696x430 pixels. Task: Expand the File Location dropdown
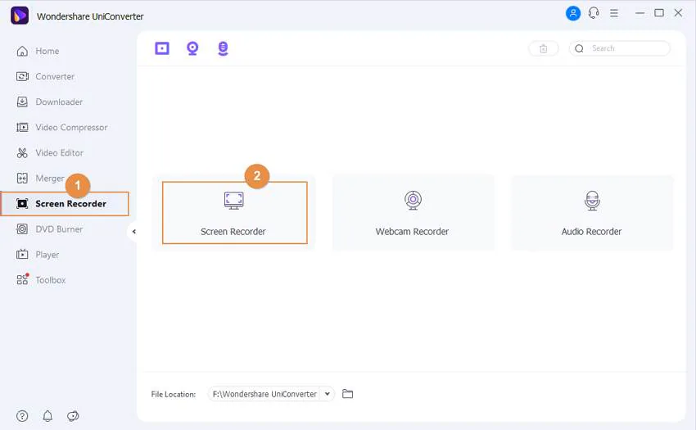coord(328,394)
